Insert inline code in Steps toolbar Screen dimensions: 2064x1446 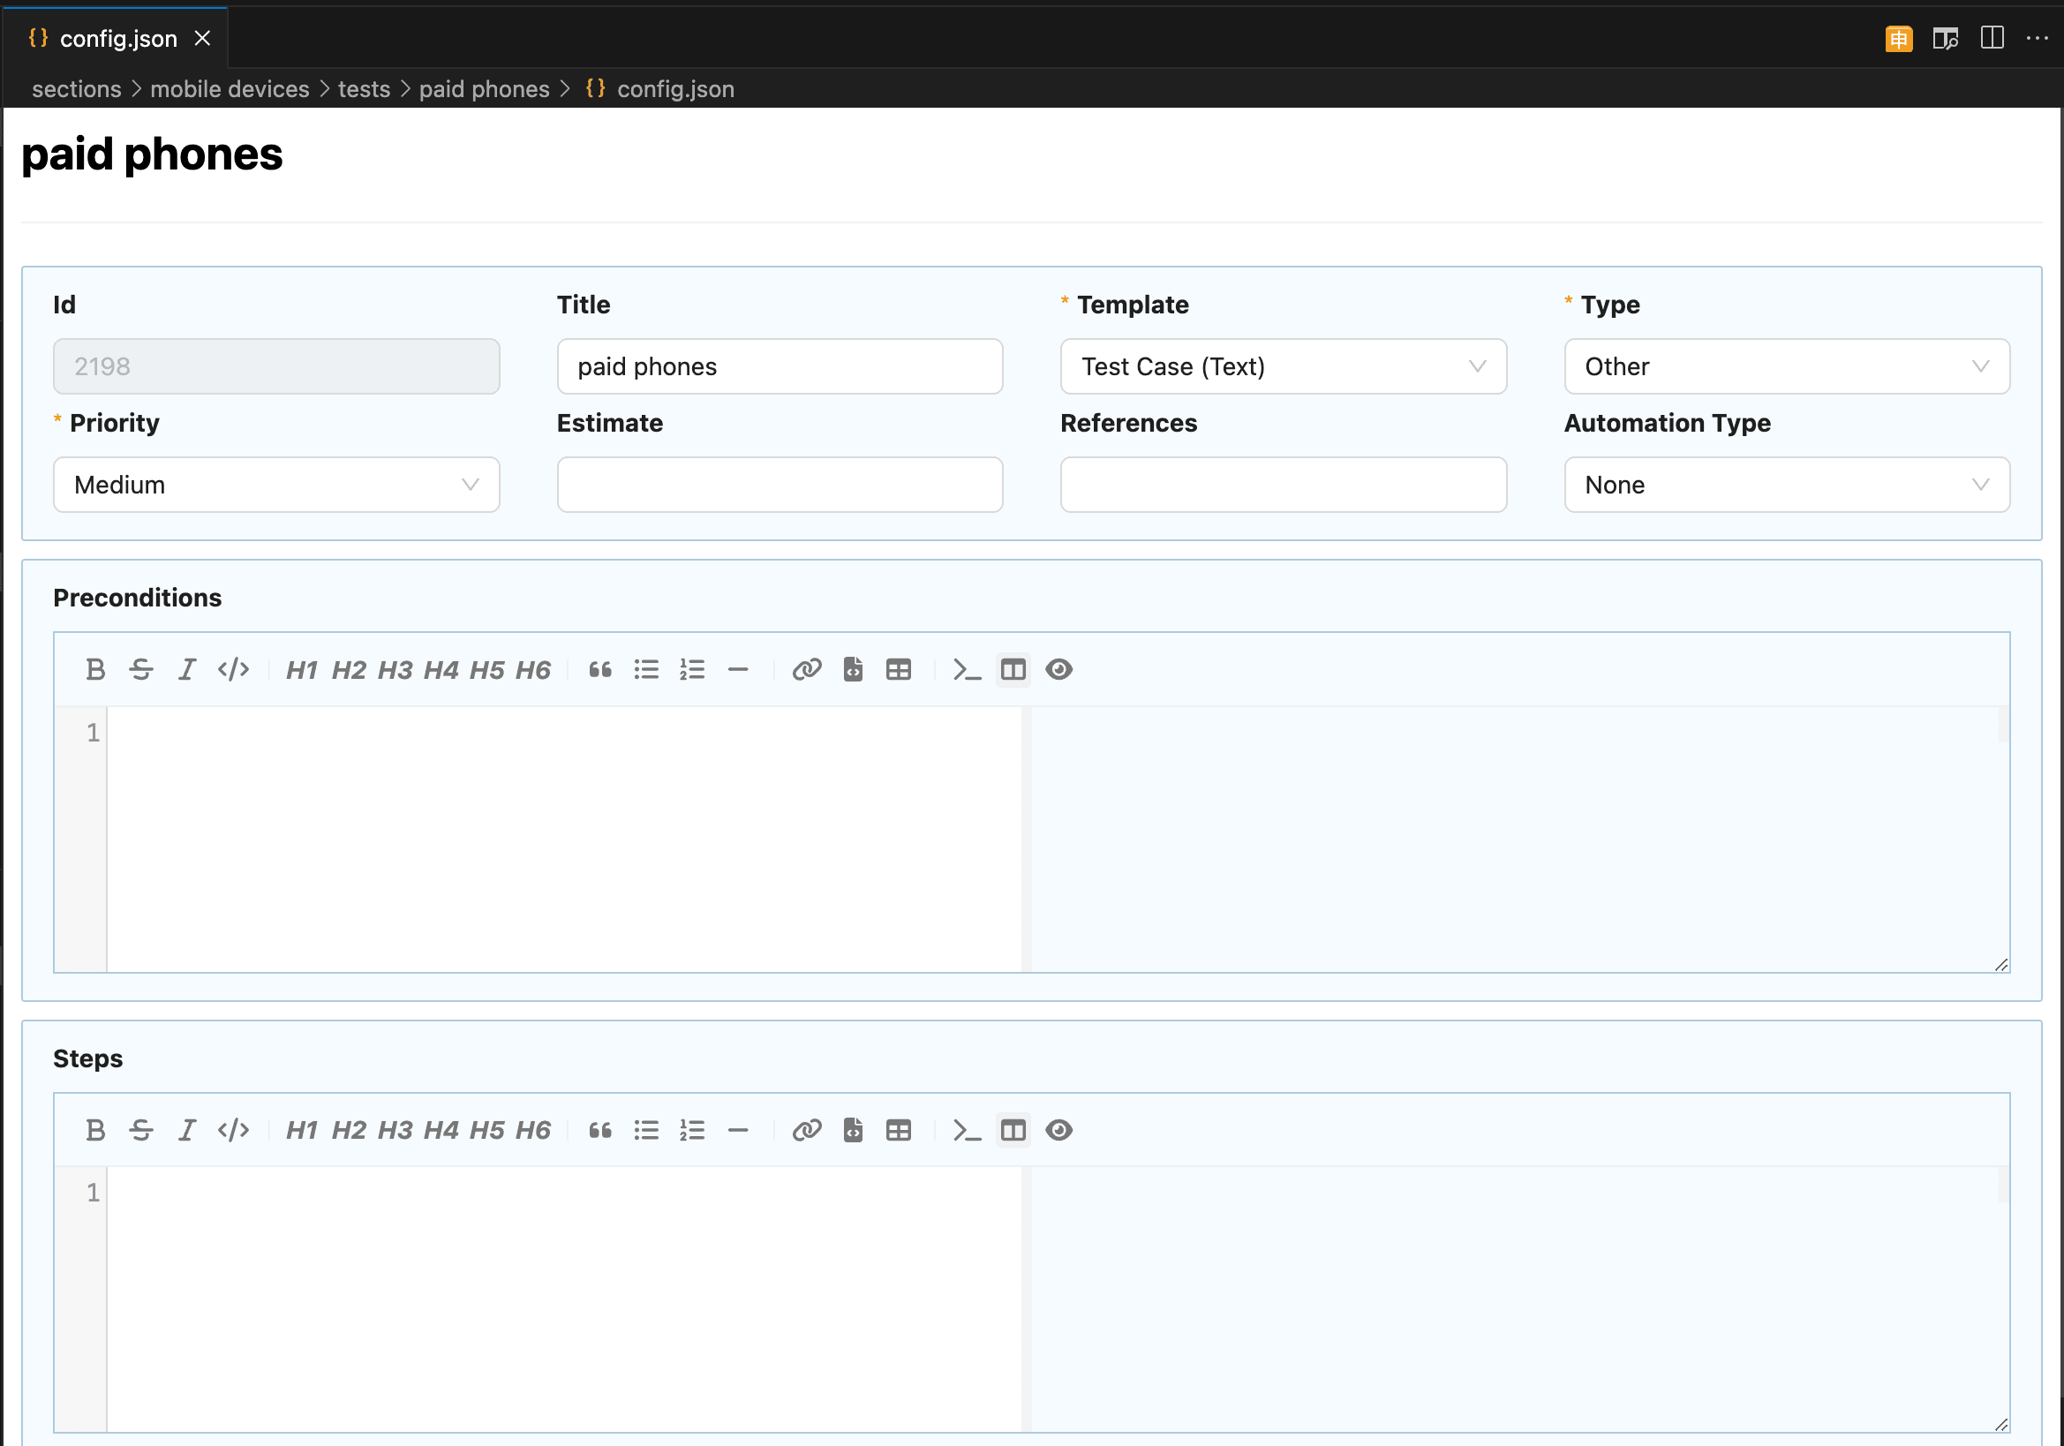(233, 1130)
